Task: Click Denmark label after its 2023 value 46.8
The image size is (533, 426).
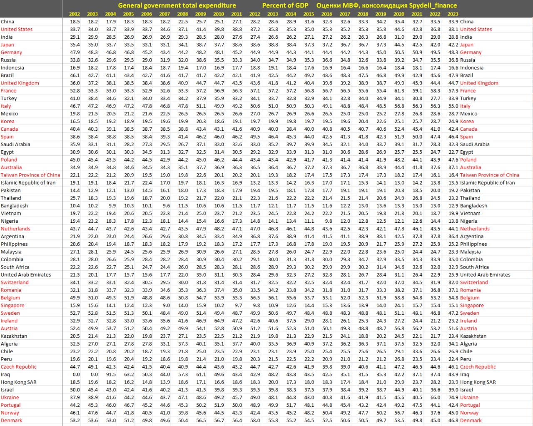Action: (x=471, y=421)
